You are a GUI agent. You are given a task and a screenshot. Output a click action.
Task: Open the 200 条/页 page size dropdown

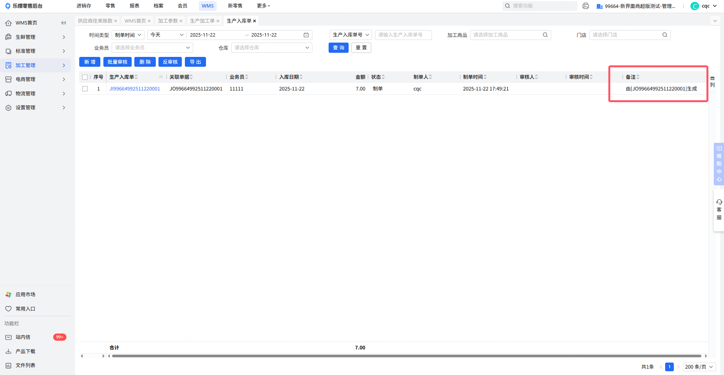[x=699, y=367]
